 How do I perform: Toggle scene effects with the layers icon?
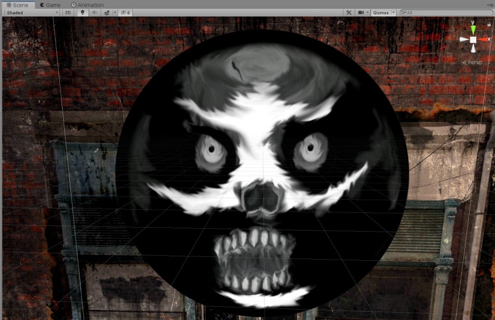107,12
